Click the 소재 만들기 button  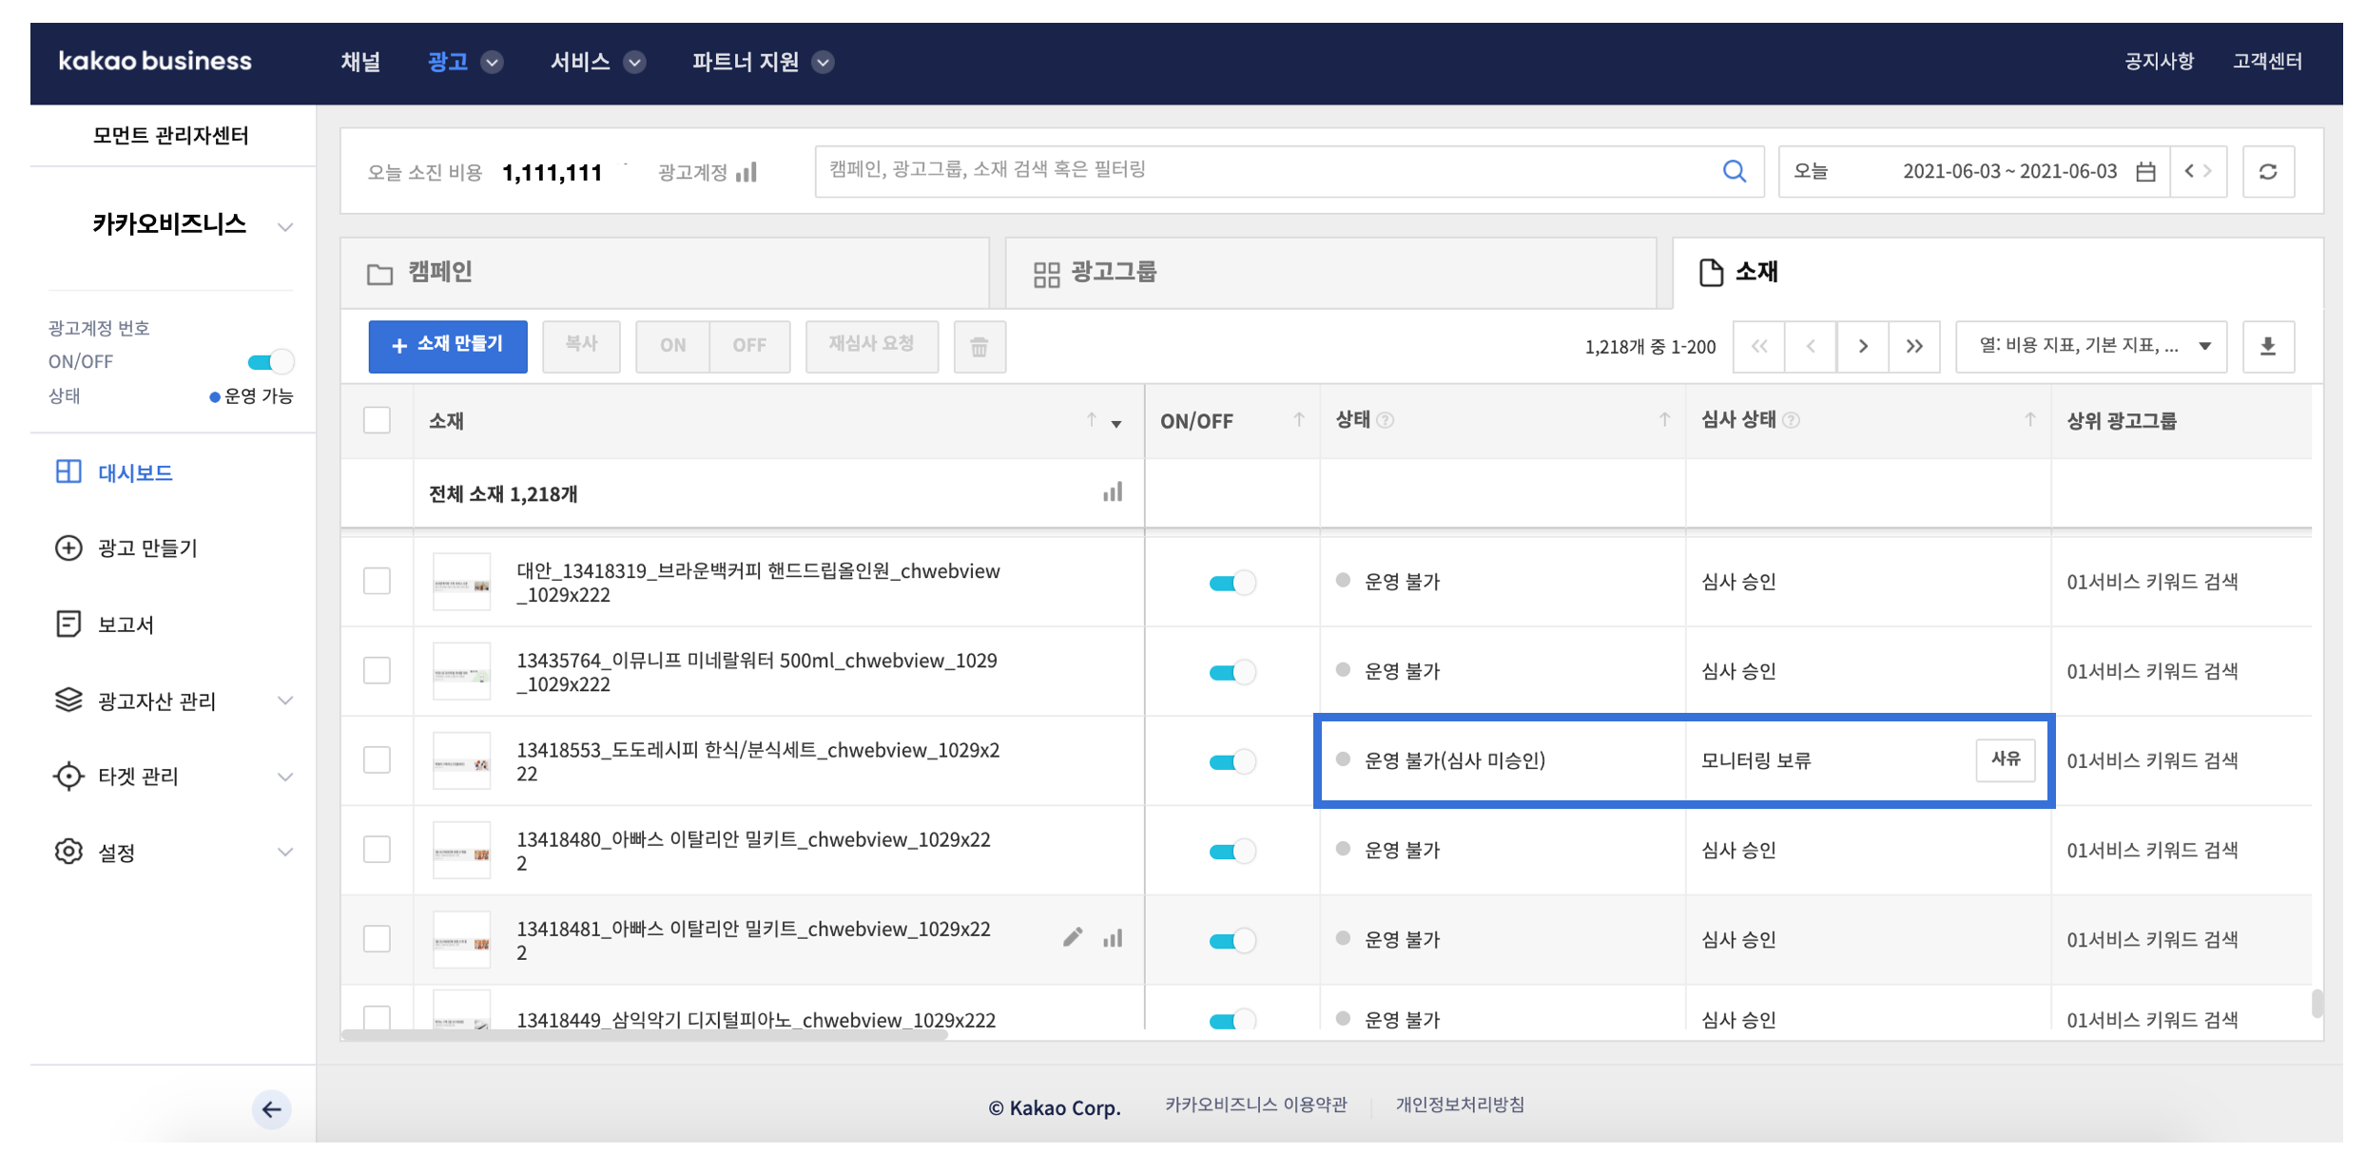[447, 346]
